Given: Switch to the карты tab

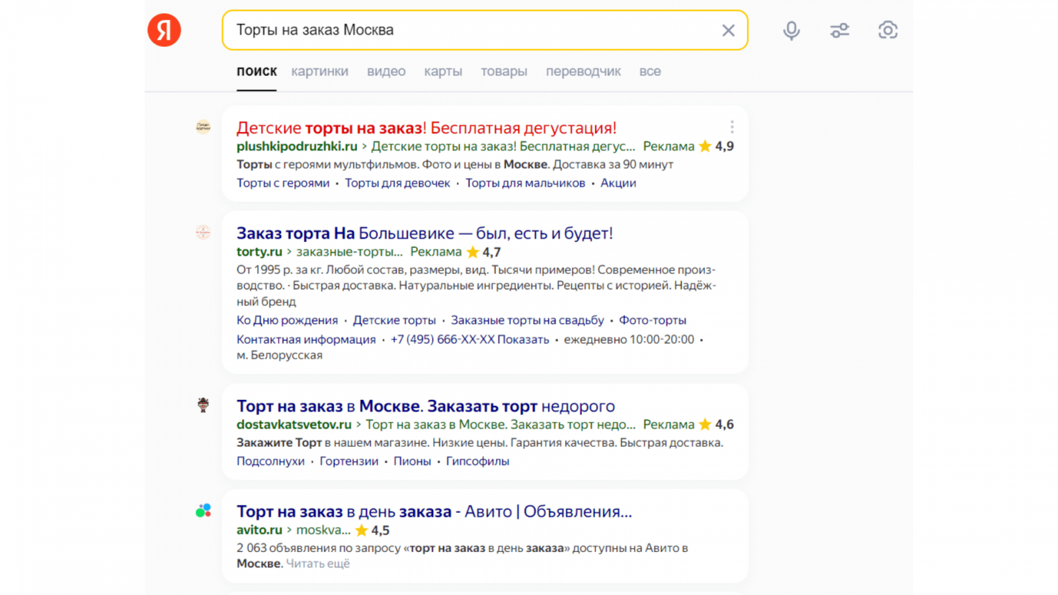Looking at the screenshot, I should pyautogui.click(x=443, y=71).
